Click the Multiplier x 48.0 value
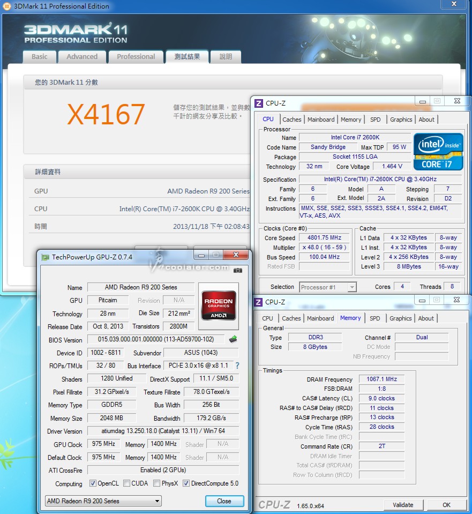The image size is (472, 514). [x=324, y=247]
